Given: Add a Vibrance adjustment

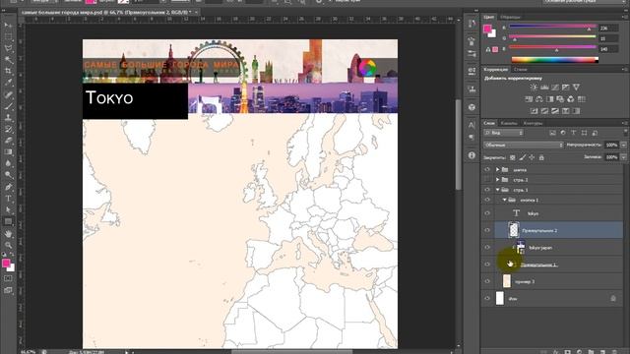Looking at the screenshot, I should tap(576, 88).
